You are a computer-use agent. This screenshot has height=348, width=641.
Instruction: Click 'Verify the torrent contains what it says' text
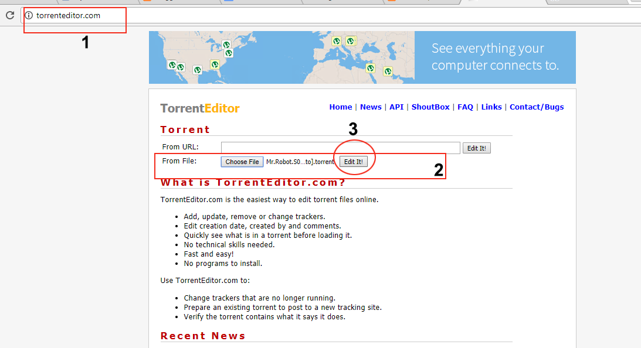(264, 317)
